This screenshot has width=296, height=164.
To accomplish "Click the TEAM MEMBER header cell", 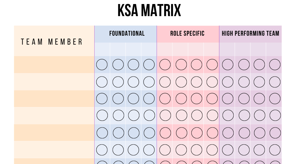I will point(52,42).
